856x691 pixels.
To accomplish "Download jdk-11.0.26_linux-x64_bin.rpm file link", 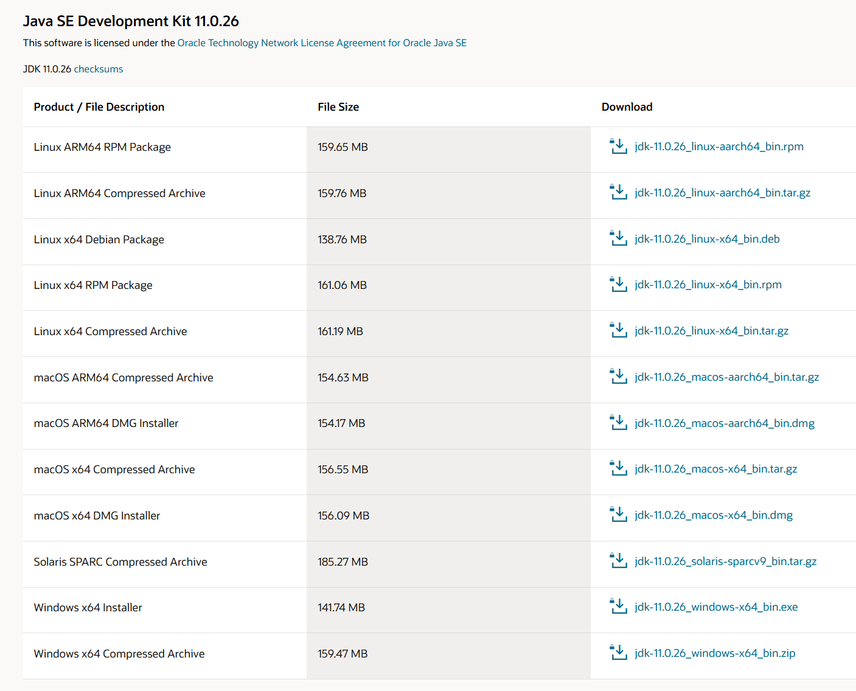I will pyautogui.click(x=708, y=285).
